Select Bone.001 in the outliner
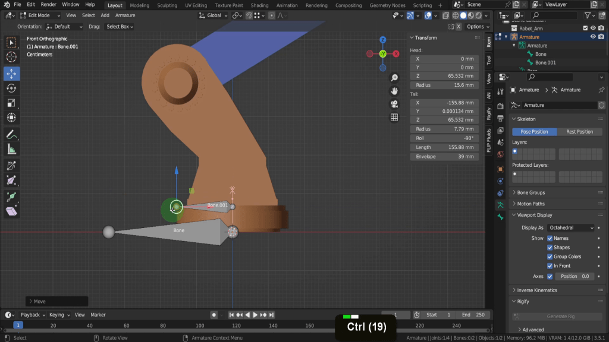Image resolution: width=609 pixels, height=342 pixels. pyautogui.click(x=545, y=62)
